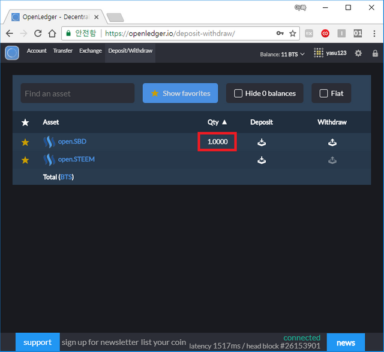Click the connected status text
The width and height of the screenshot is (384, 352).
(302, 338)
